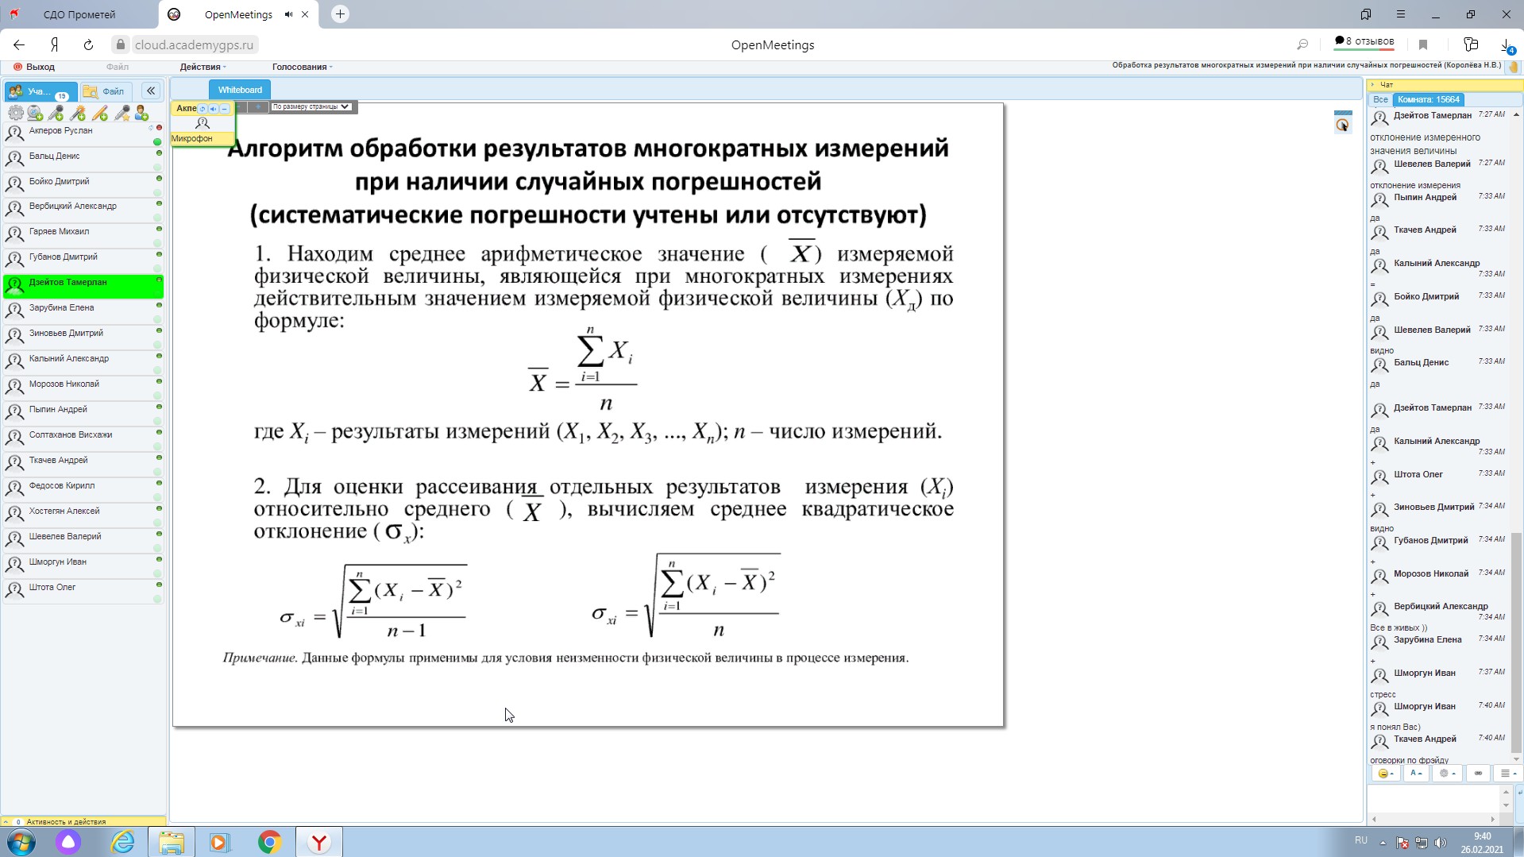1524x857 pixels.
Task: Click the add user moderator icon
Action: pos(142,113)
